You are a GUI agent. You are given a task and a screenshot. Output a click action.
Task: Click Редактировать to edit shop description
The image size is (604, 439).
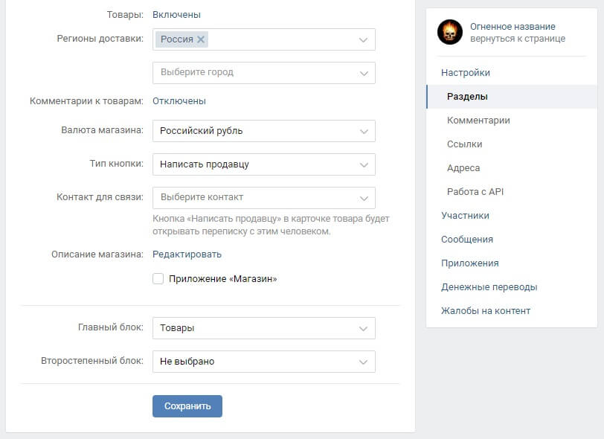[187, 254]
